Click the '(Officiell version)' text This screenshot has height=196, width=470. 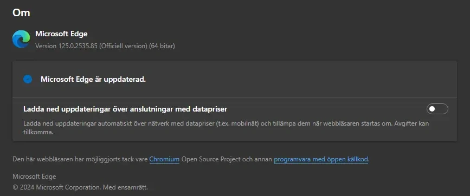tap(123, 46)
